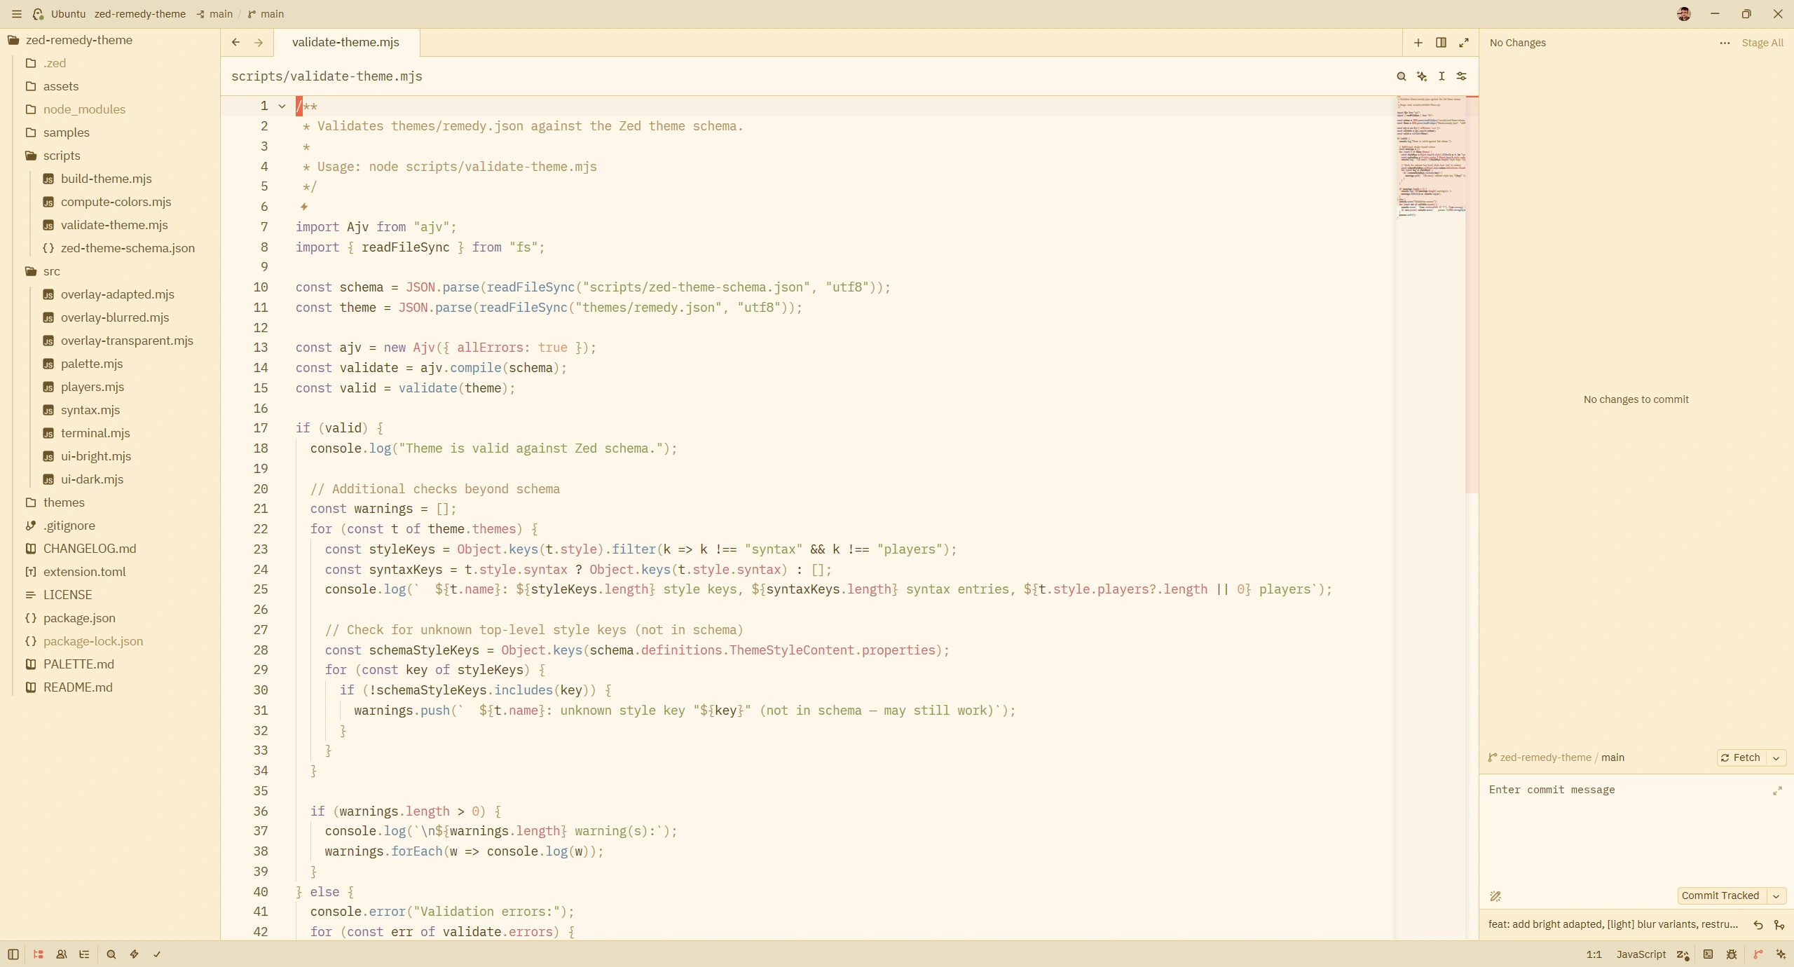The width and height of the screenshot is (1794, 967).
Task: Open diagnostics checkmark in status bar
Action: point(157,954)
